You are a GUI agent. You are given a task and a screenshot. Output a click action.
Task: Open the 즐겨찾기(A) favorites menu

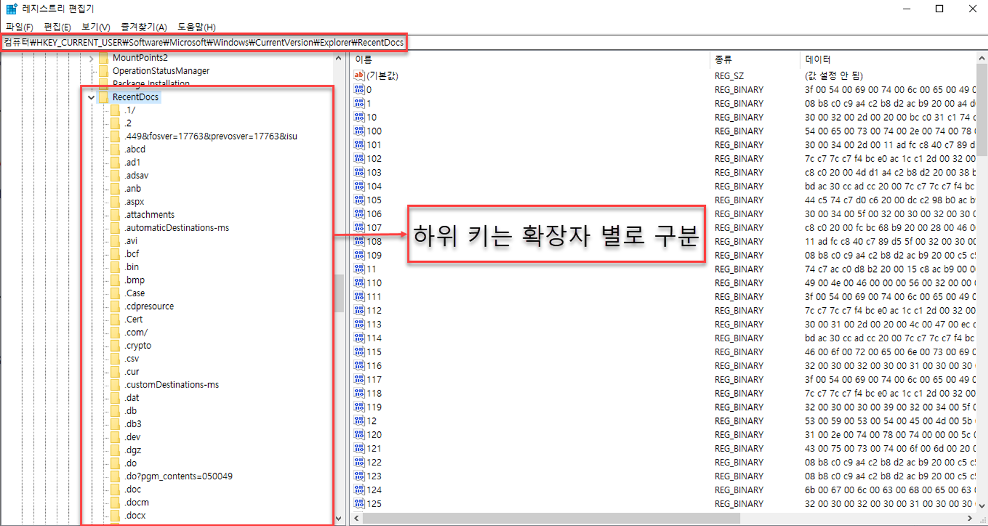(x=143, y=27)
